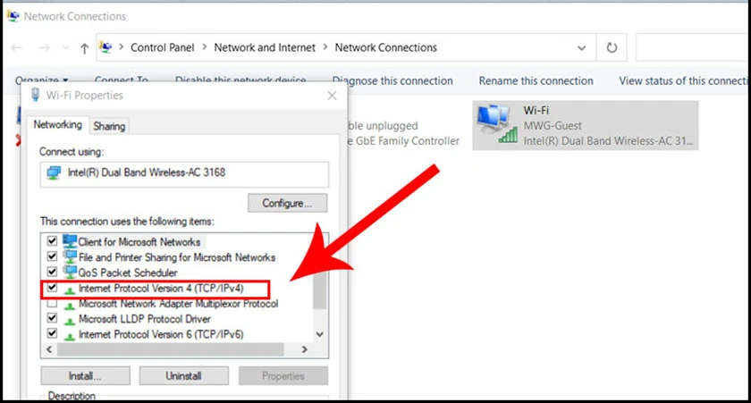Click the back navigation arrow
751x403 pixels.
[16, 48]
